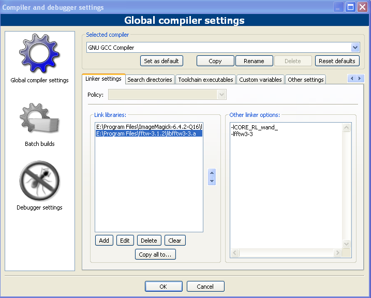Viewport: 371px width, 298px height.
Task: Delete the selected link library
Action: pos(149,241)
